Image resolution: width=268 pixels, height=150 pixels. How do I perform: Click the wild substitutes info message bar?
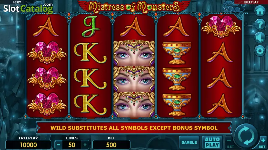pyautogui.click(x=134, y=128)
